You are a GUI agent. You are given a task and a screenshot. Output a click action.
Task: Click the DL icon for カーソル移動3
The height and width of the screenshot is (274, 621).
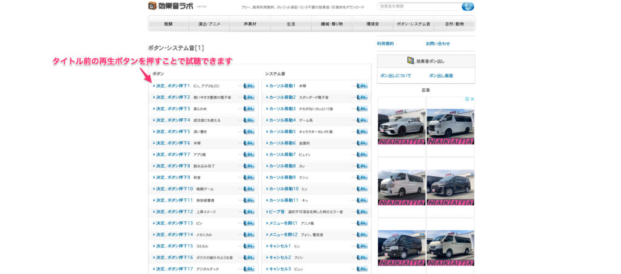click(x=361, y=109)
